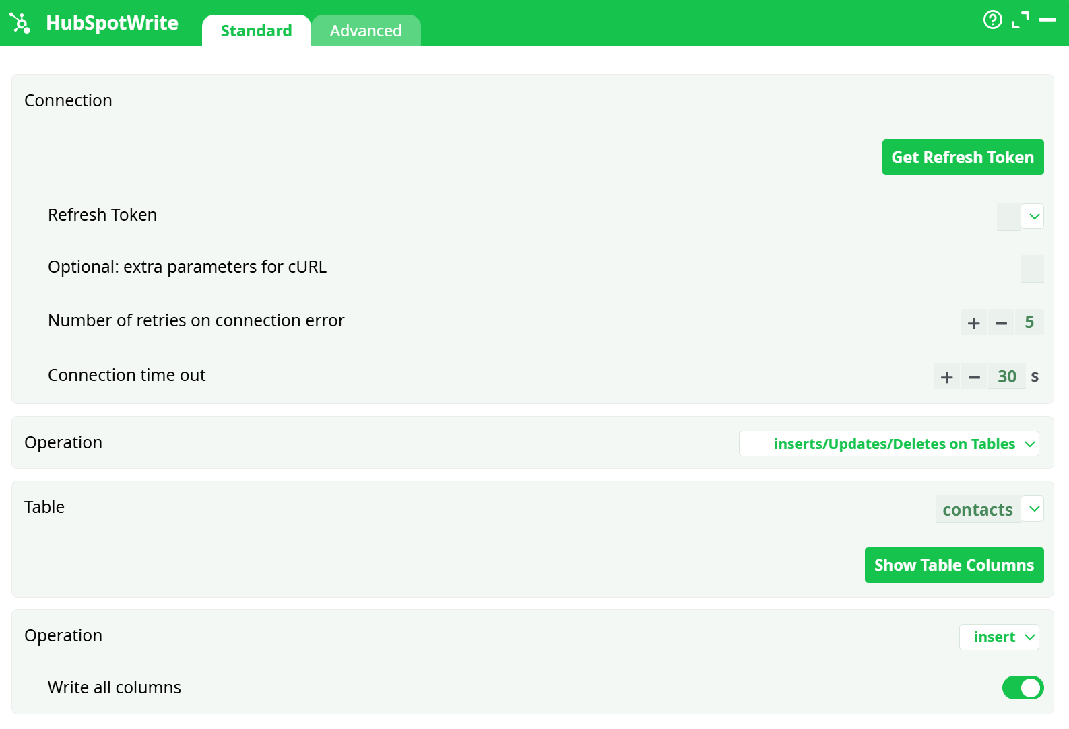Click the 'Refresh Token' label
1069x729 pixels.
102,215
